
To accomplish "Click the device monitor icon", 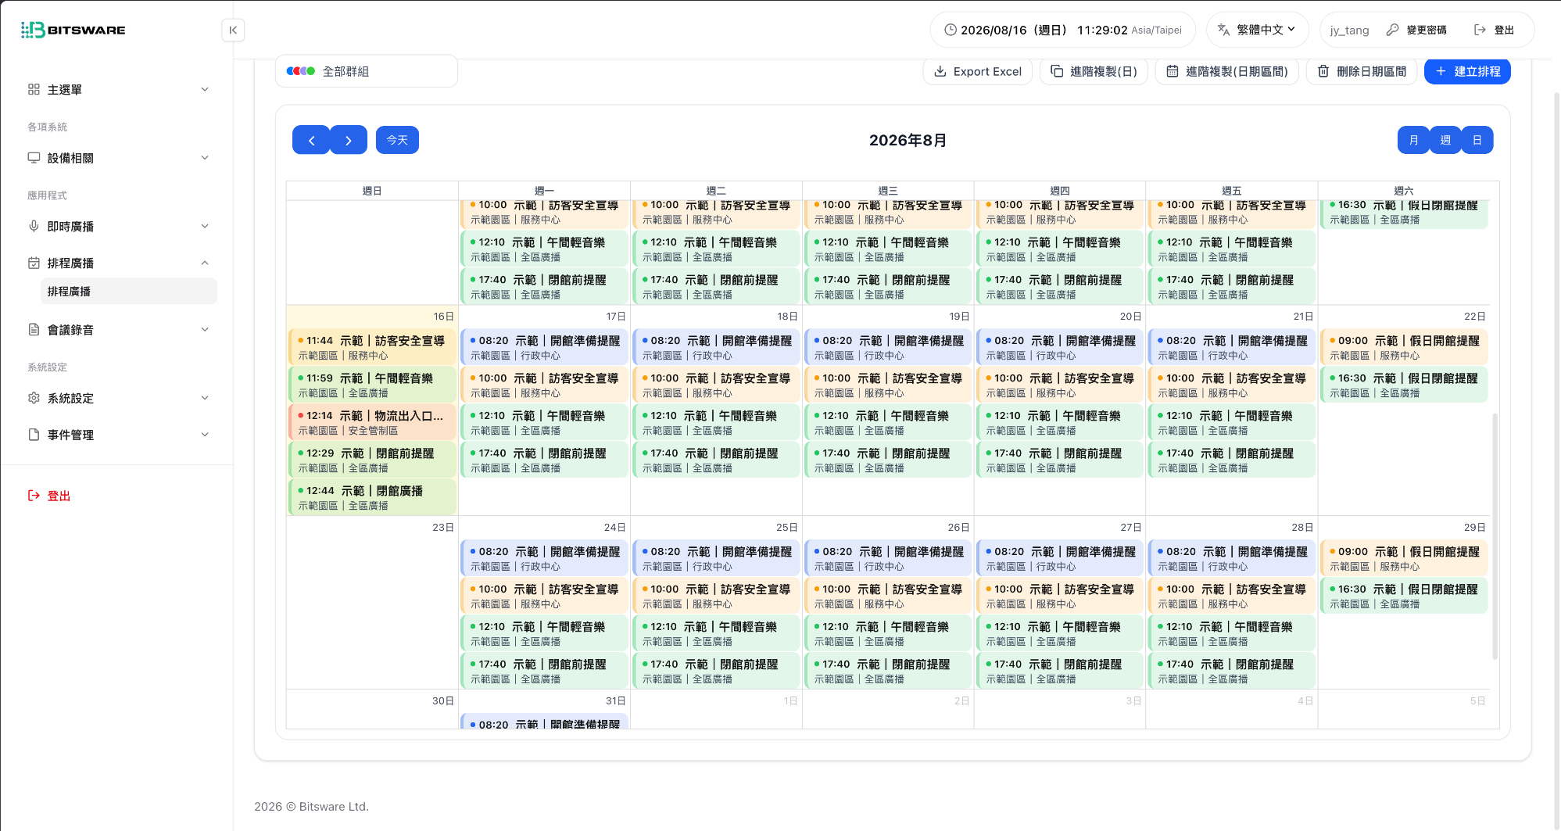I will [34, 157].
